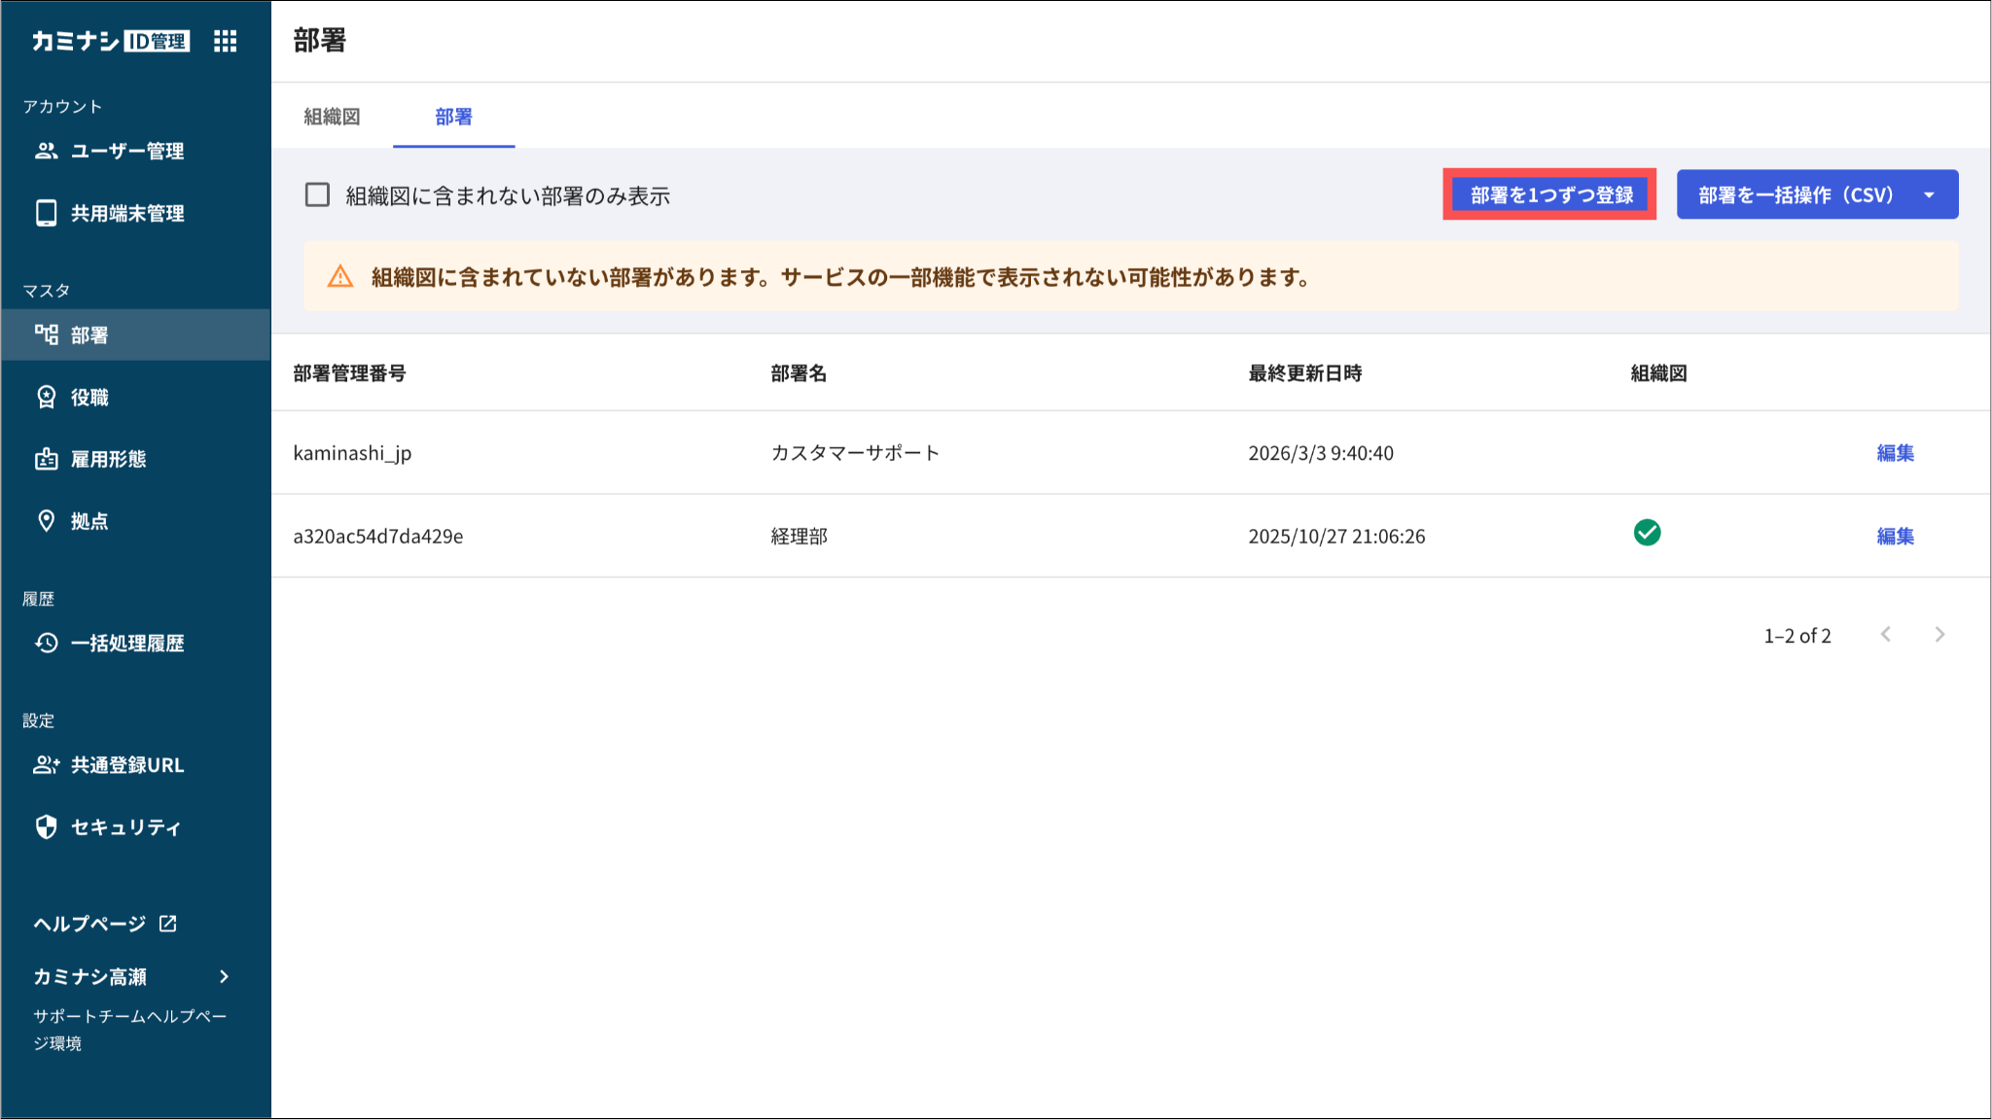This screenshot has width=1992, height=1119.
Task: Go to previous page with left chevron
Action: [x=1886, y=635]
